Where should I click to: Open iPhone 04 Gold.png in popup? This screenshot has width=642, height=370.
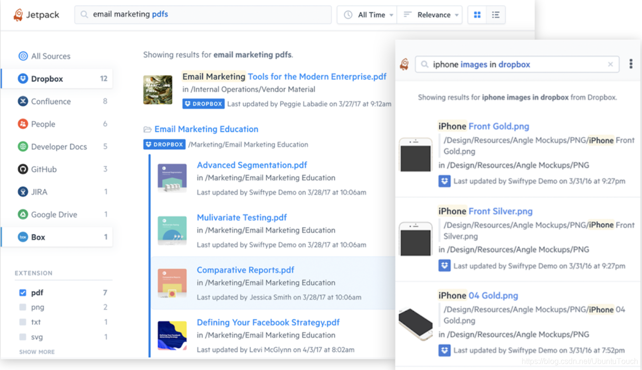478,295
